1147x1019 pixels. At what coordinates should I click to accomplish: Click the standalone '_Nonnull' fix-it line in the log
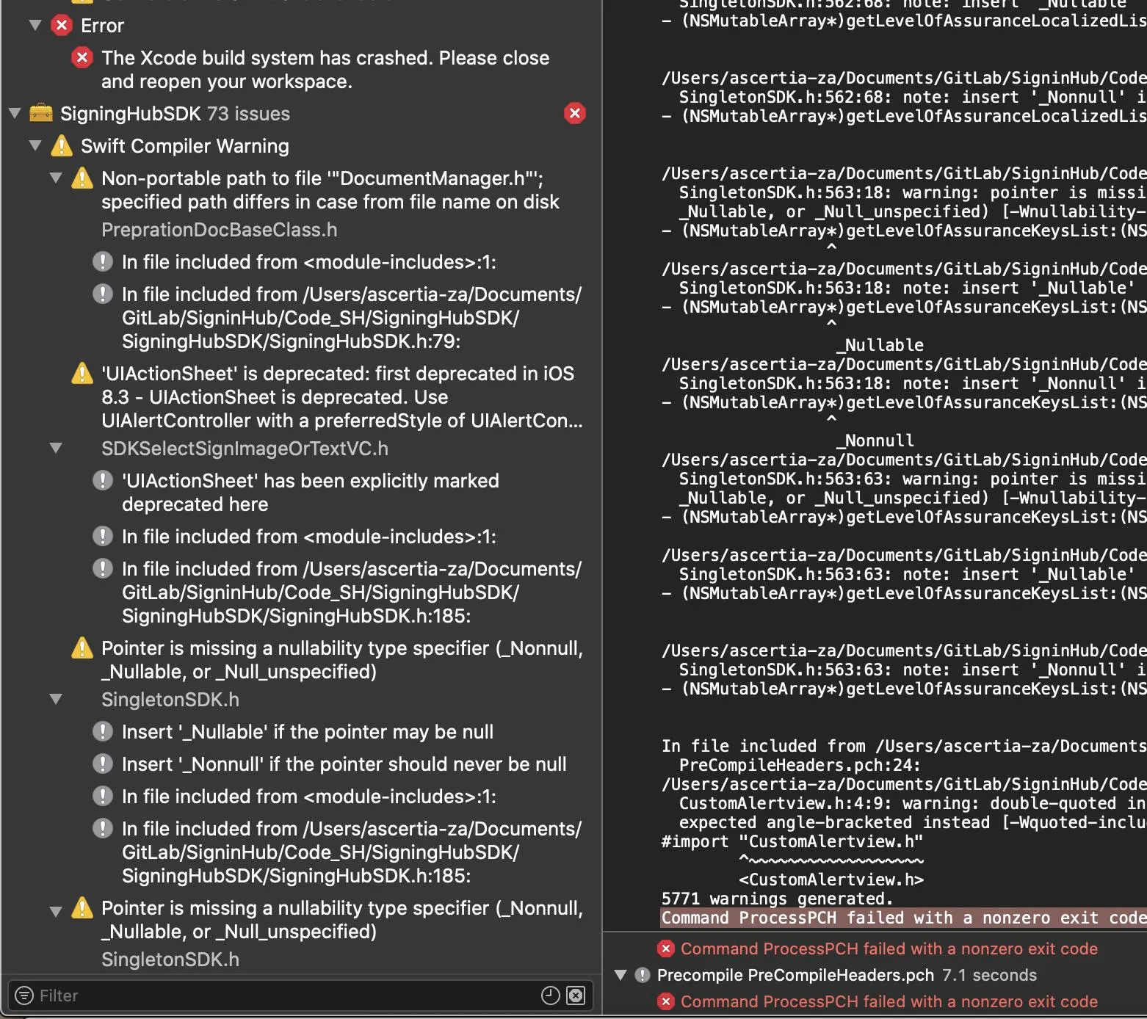click(875, 440)
